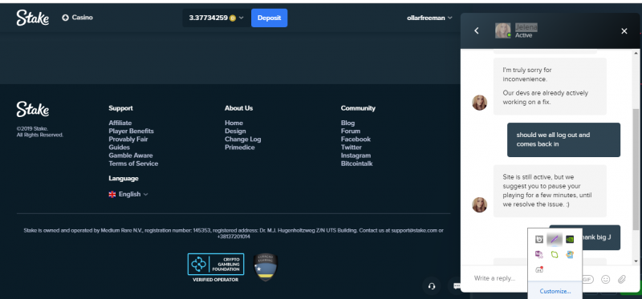Click the 'Site is still active' message

(x=550, y=191)
